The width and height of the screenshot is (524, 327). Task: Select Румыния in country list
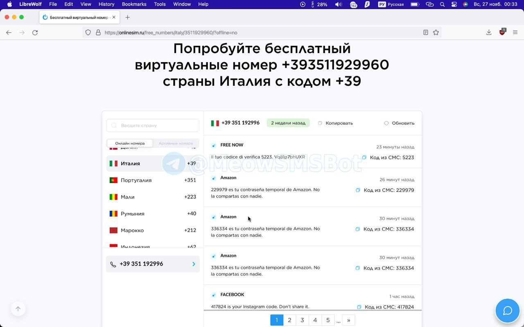tap(153, 214)
